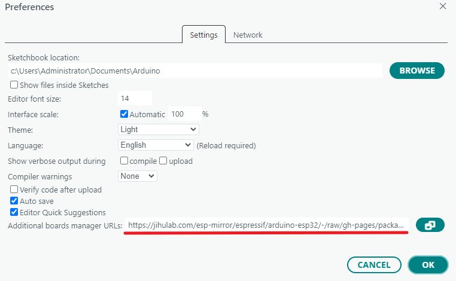Uncheck the Automatic interface scale checkbox
The image size is (456, 281).
point(124,114)
